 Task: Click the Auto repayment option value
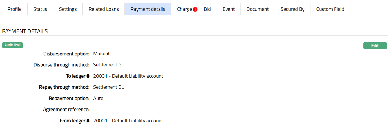[98, 99]
